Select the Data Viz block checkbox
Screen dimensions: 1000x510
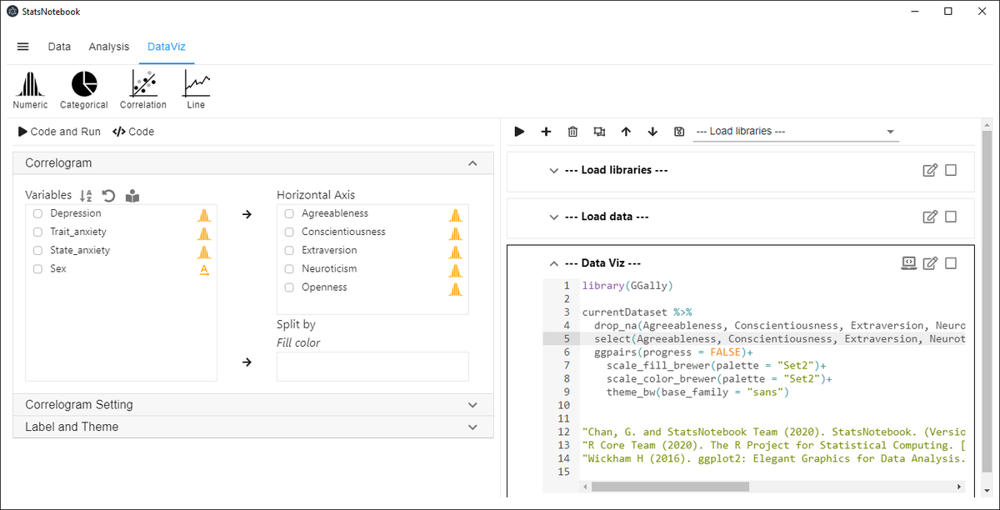pos(951,263)
